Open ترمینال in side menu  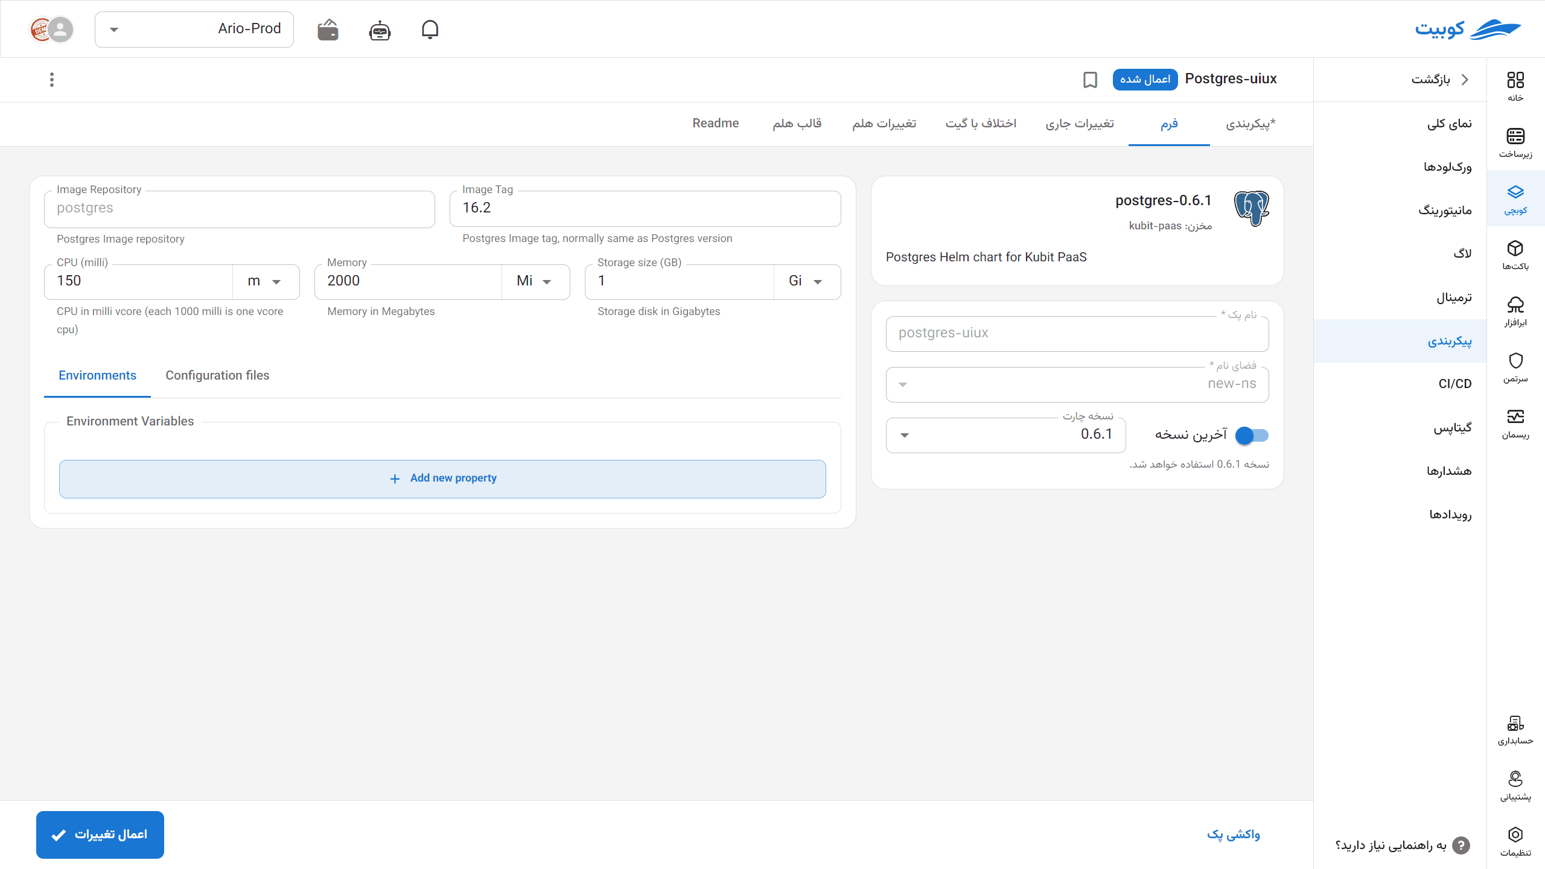[x=1400, y=297]
